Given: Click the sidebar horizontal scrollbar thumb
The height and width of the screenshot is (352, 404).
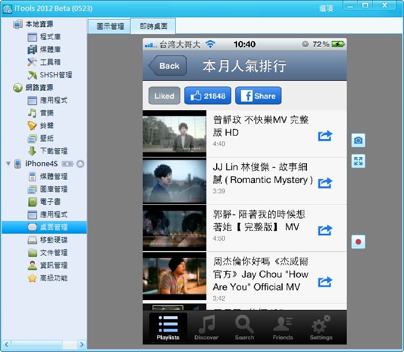Looking at the screenshot, I should 36,344.
